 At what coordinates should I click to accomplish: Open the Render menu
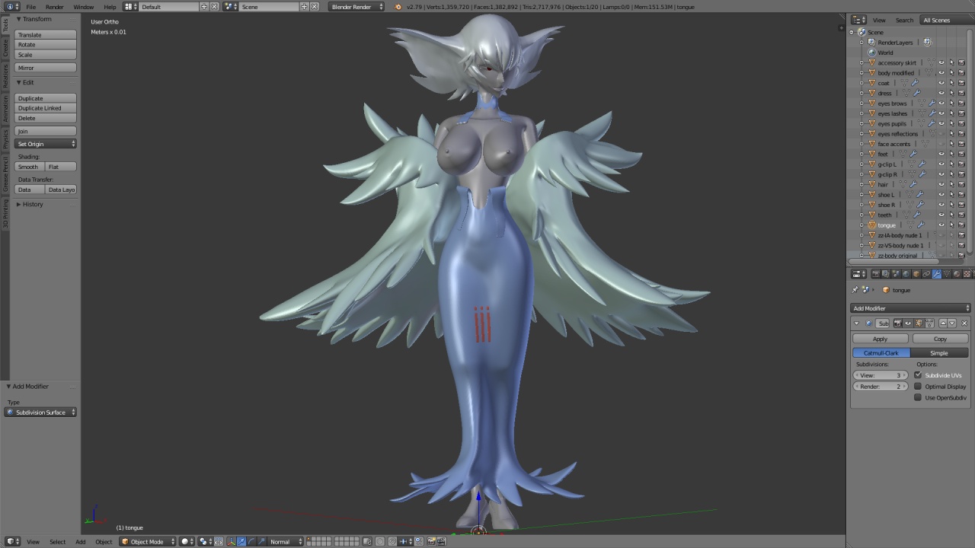(x=55, y=7)
